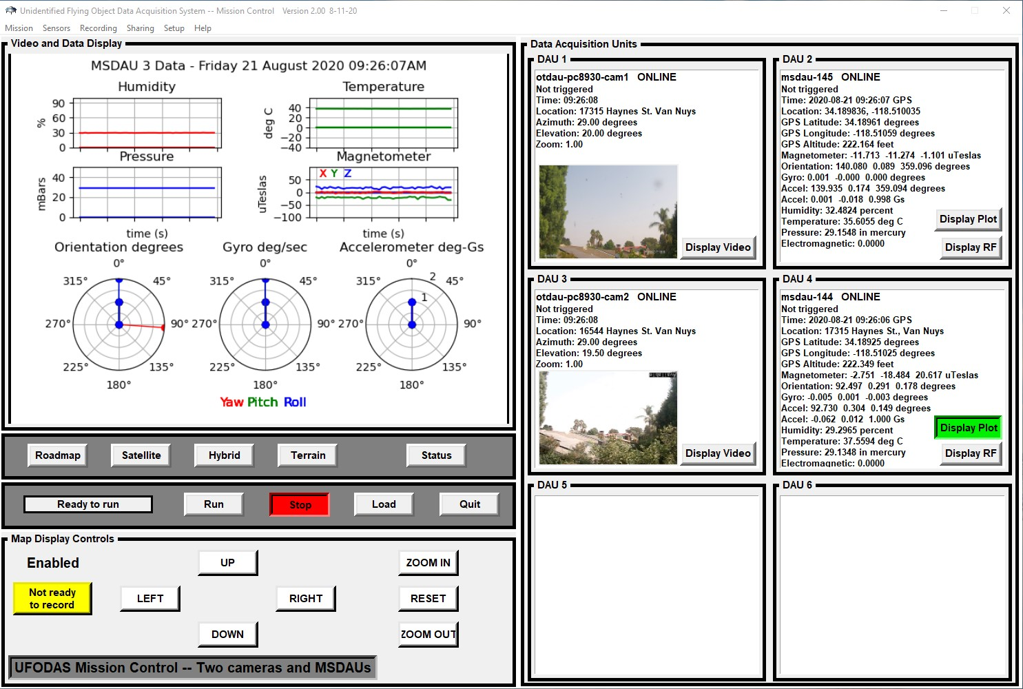Viewport: 1023px width, 689px height.
Task: Click the blue Roll legend label
Action: [295, 402]
